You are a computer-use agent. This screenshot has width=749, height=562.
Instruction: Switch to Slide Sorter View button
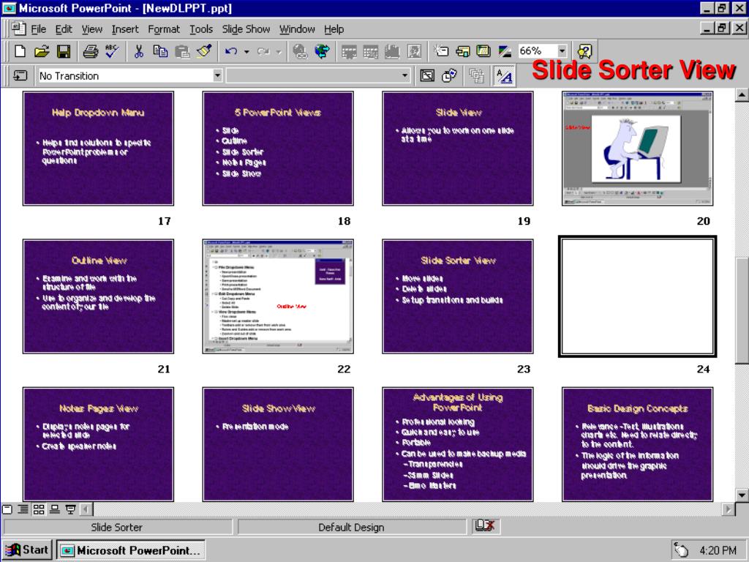[x=39, y=509]
